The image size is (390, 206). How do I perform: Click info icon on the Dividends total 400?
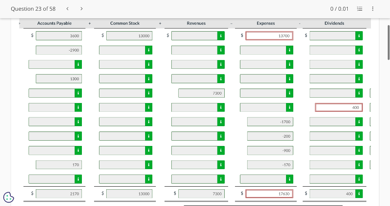(x=359, y=194)
